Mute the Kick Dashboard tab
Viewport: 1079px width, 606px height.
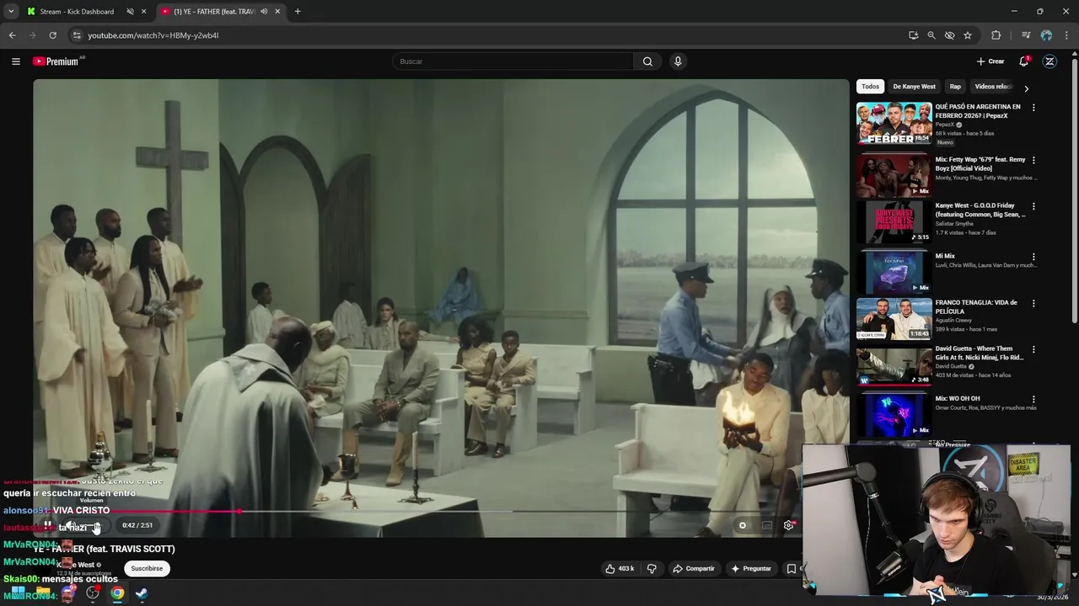pyautogui.click(x=130, y=12)
